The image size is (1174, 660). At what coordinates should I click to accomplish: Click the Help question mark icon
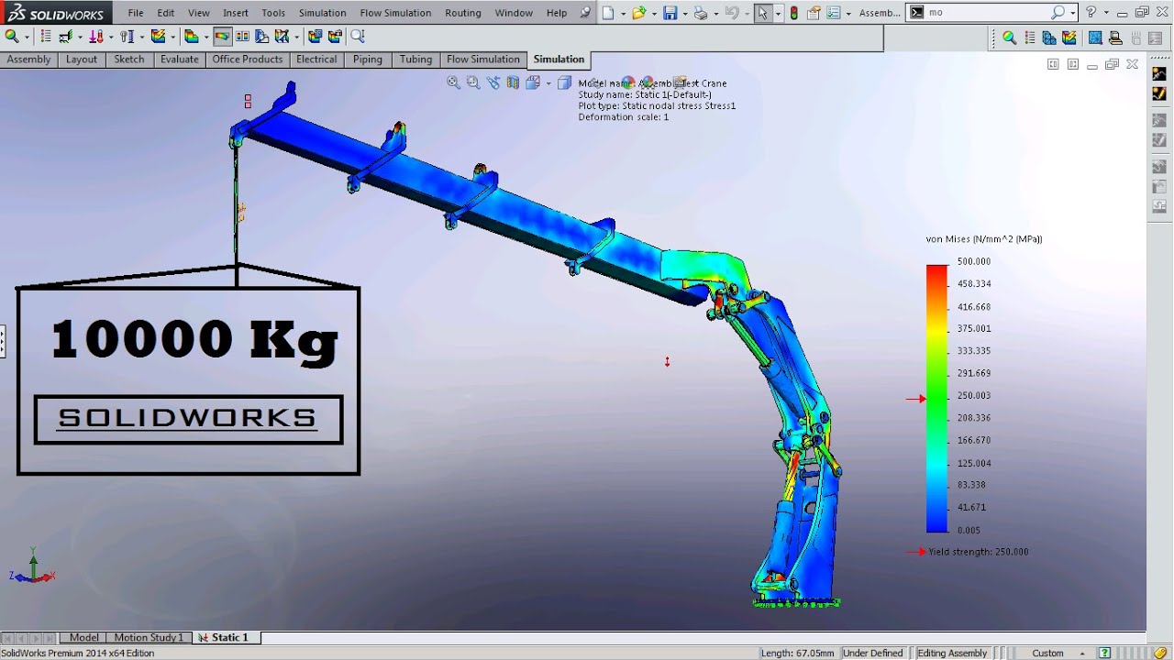(x=1091, y=13)
